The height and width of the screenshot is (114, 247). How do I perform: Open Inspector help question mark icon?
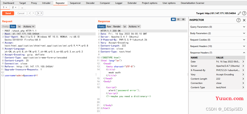[x=238, y=20]
